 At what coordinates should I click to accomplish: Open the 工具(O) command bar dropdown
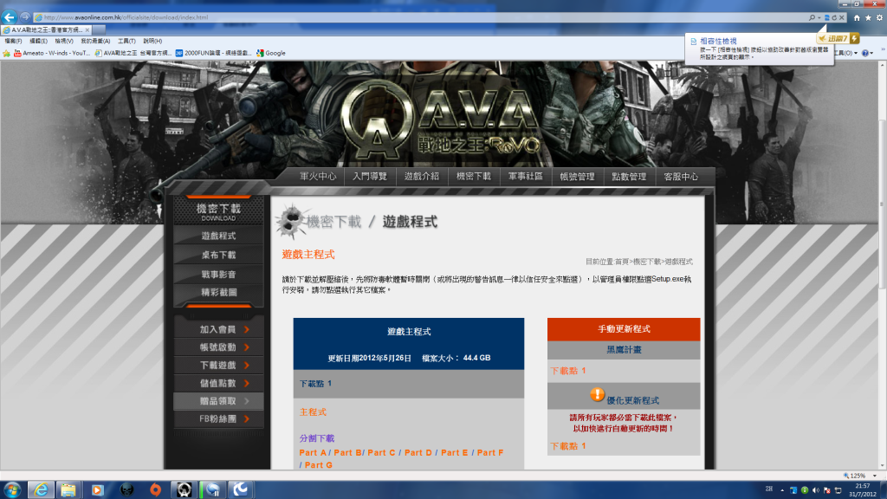(847, 53)
